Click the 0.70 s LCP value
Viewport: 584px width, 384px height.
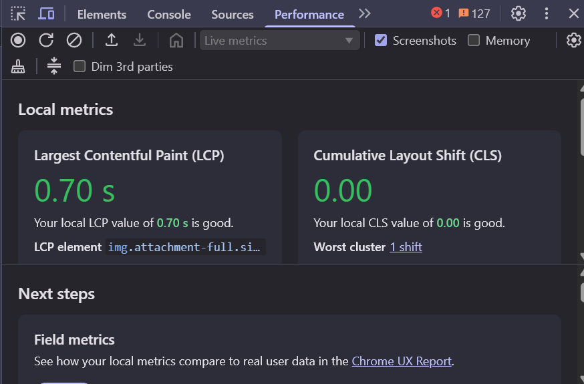74,190
